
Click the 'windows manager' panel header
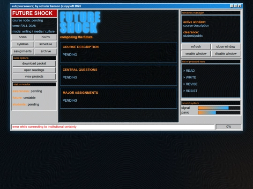211,13
